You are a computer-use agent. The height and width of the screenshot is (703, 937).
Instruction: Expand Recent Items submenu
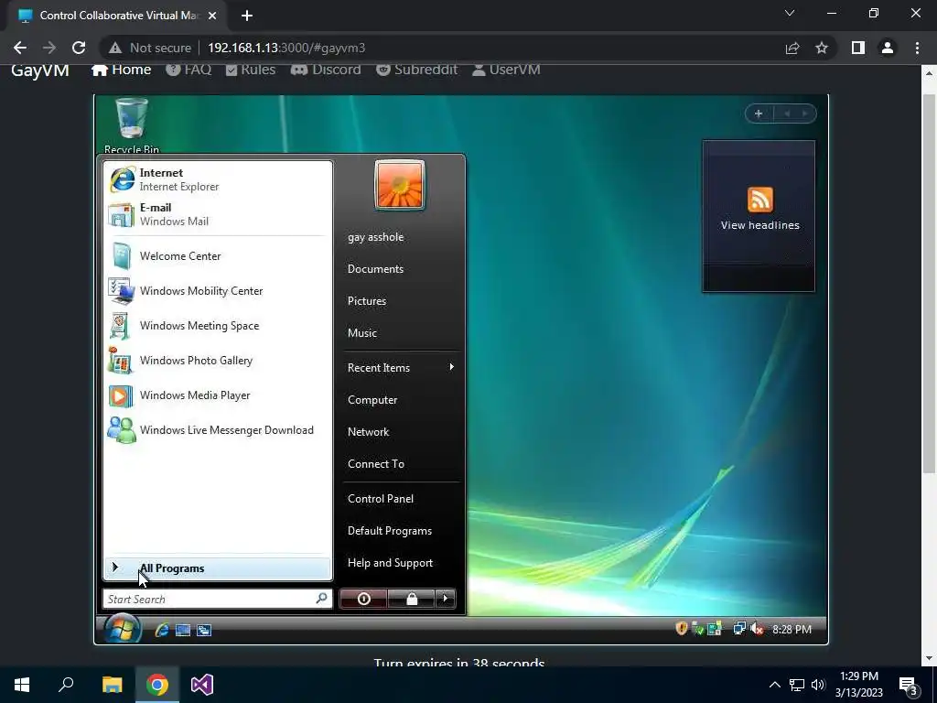click(400, 368)
